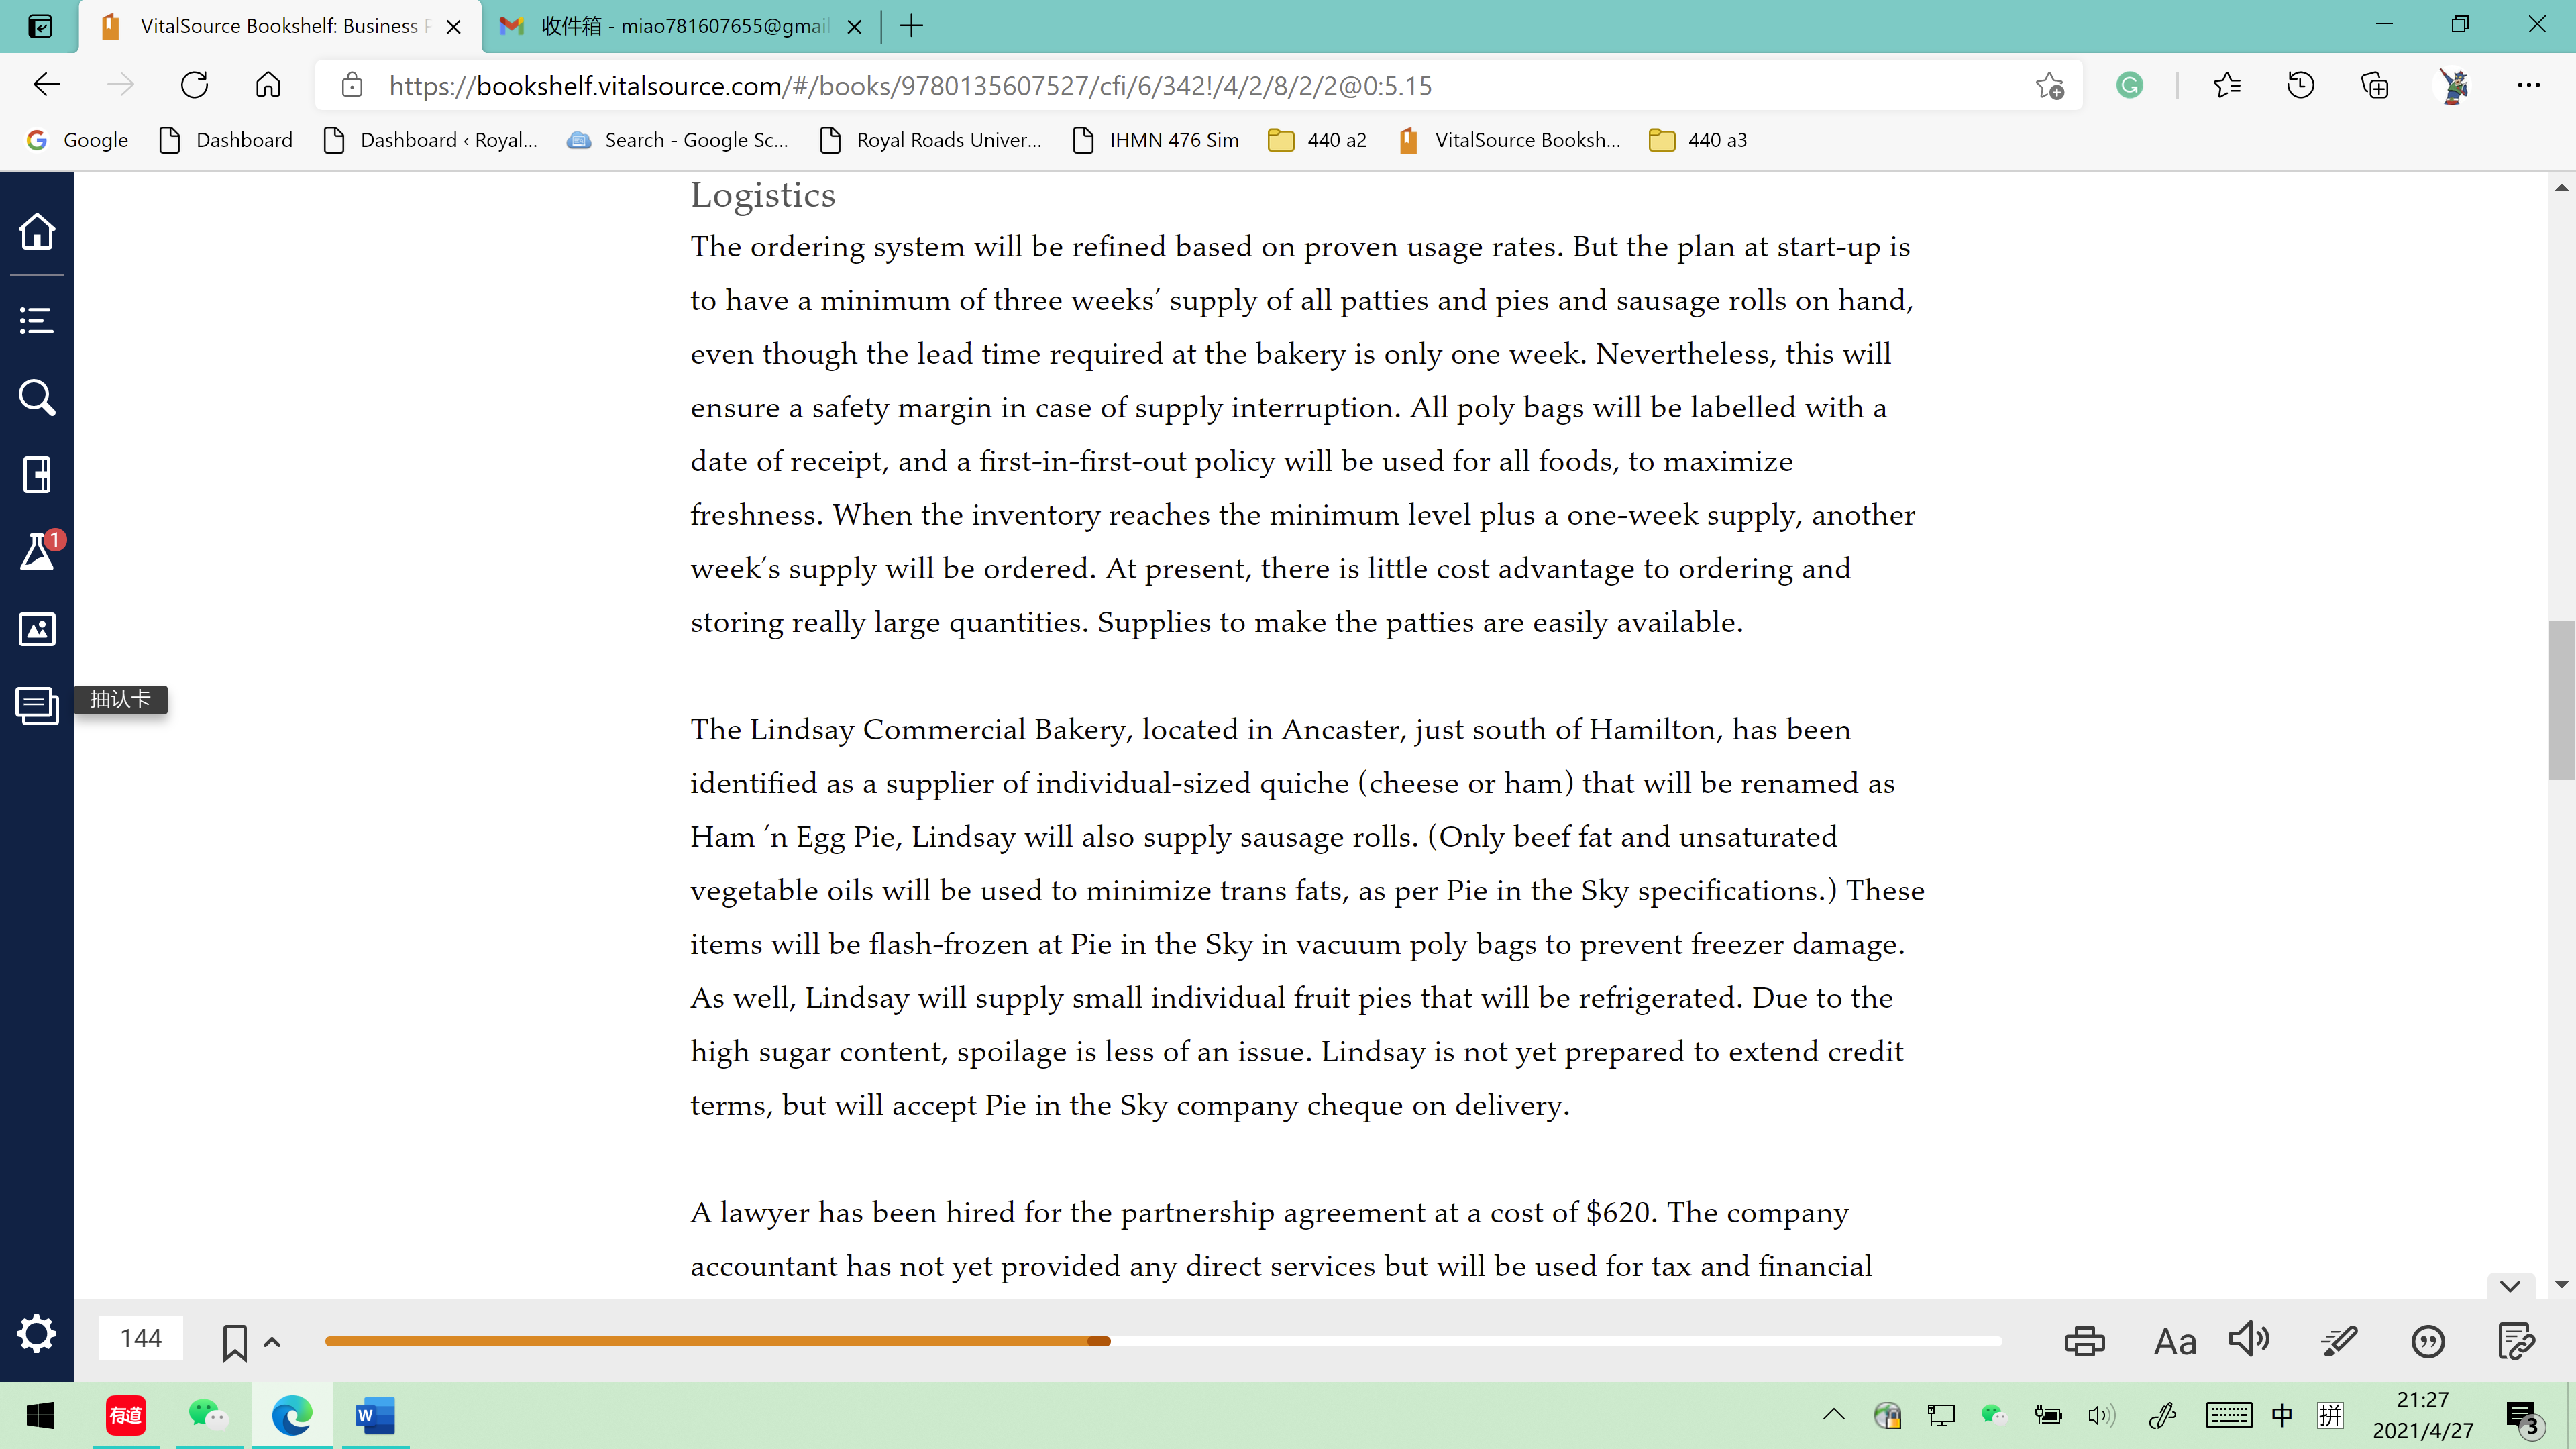Image resolution: width=2576 pixels, height=1449 pixels.
Task: Open the highlighter tool icon
Action: pyautogui.click(x=2339, y=1341)
